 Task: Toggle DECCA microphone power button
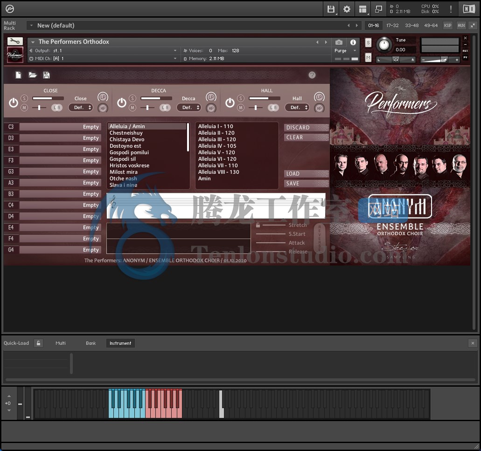[x=121, y=102]
